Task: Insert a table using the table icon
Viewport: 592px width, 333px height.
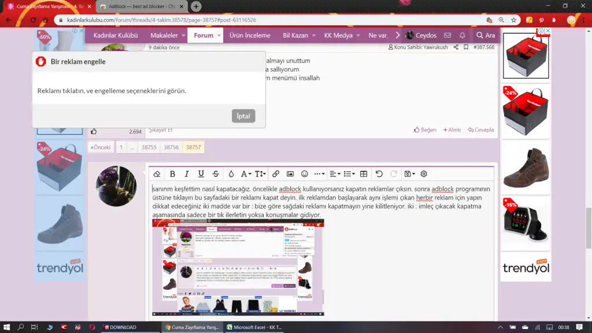Action: point(364,174)
